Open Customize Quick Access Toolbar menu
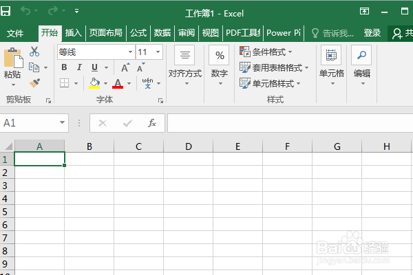The image size is (413, 275). [76, 11]
